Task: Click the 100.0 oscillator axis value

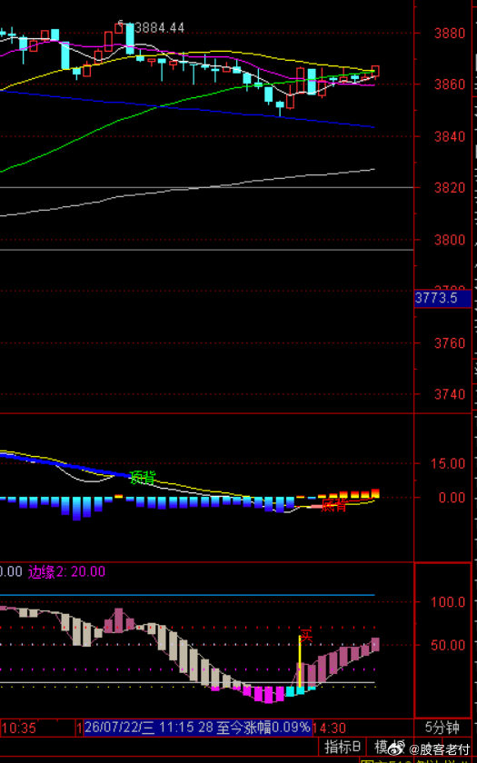Action: pyautogui.click(x=448, y=602)
